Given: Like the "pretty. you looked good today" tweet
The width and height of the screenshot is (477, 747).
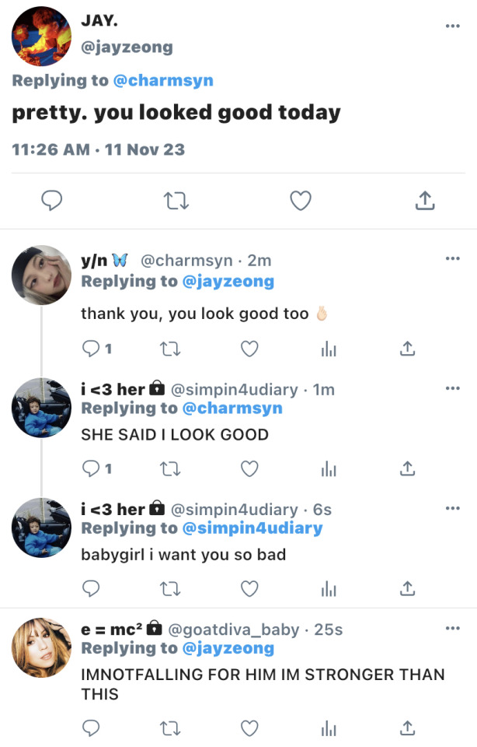Looking at the screenshot, I should click(300, 202).
